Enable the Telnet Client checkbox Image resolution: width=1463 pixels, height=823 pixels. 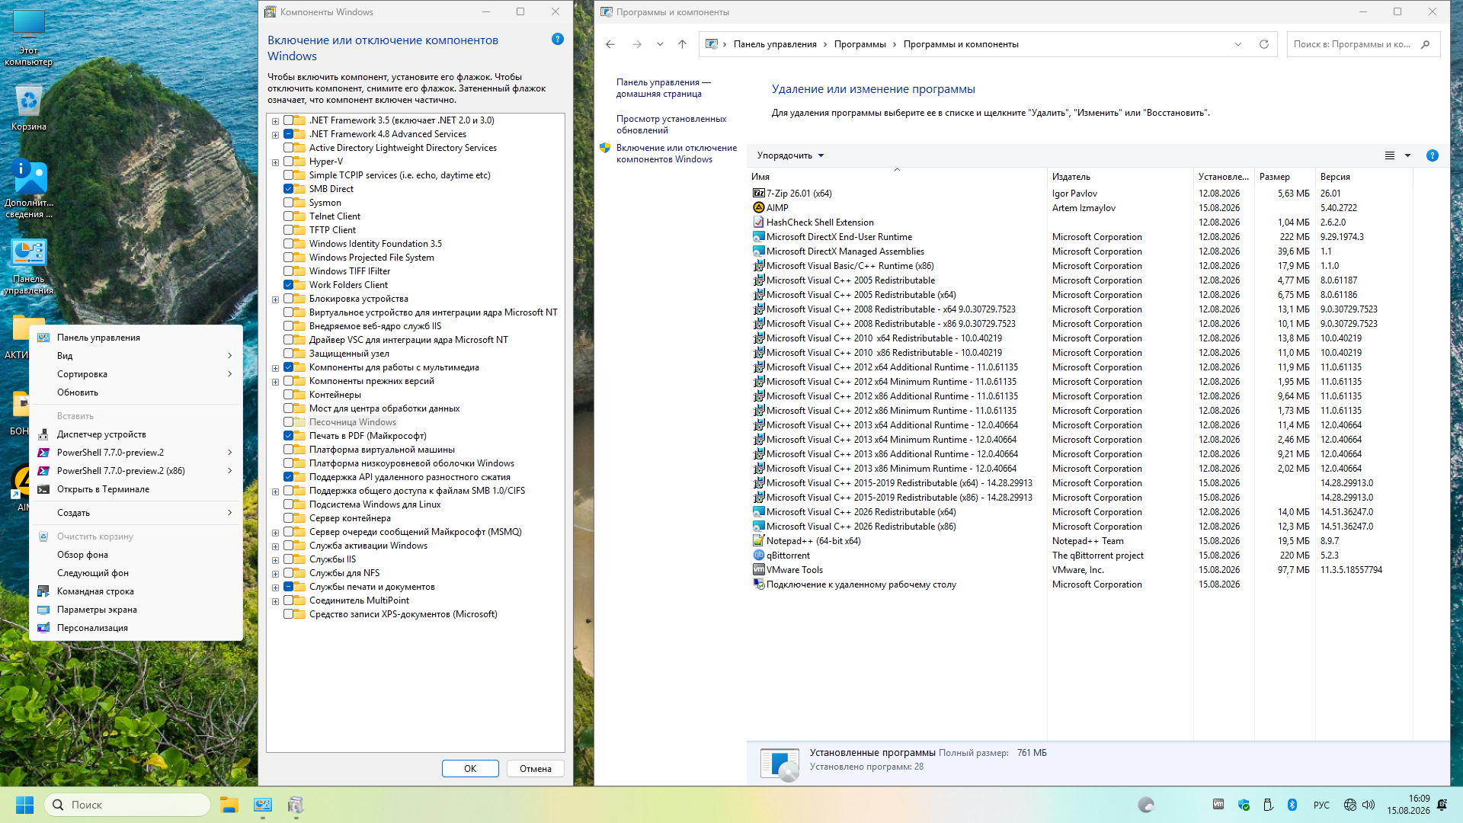[x=289, y=216]
